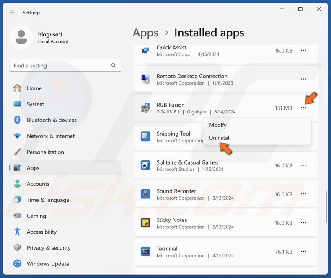Toggle the RGB Fusion three-dot menu

303,108
